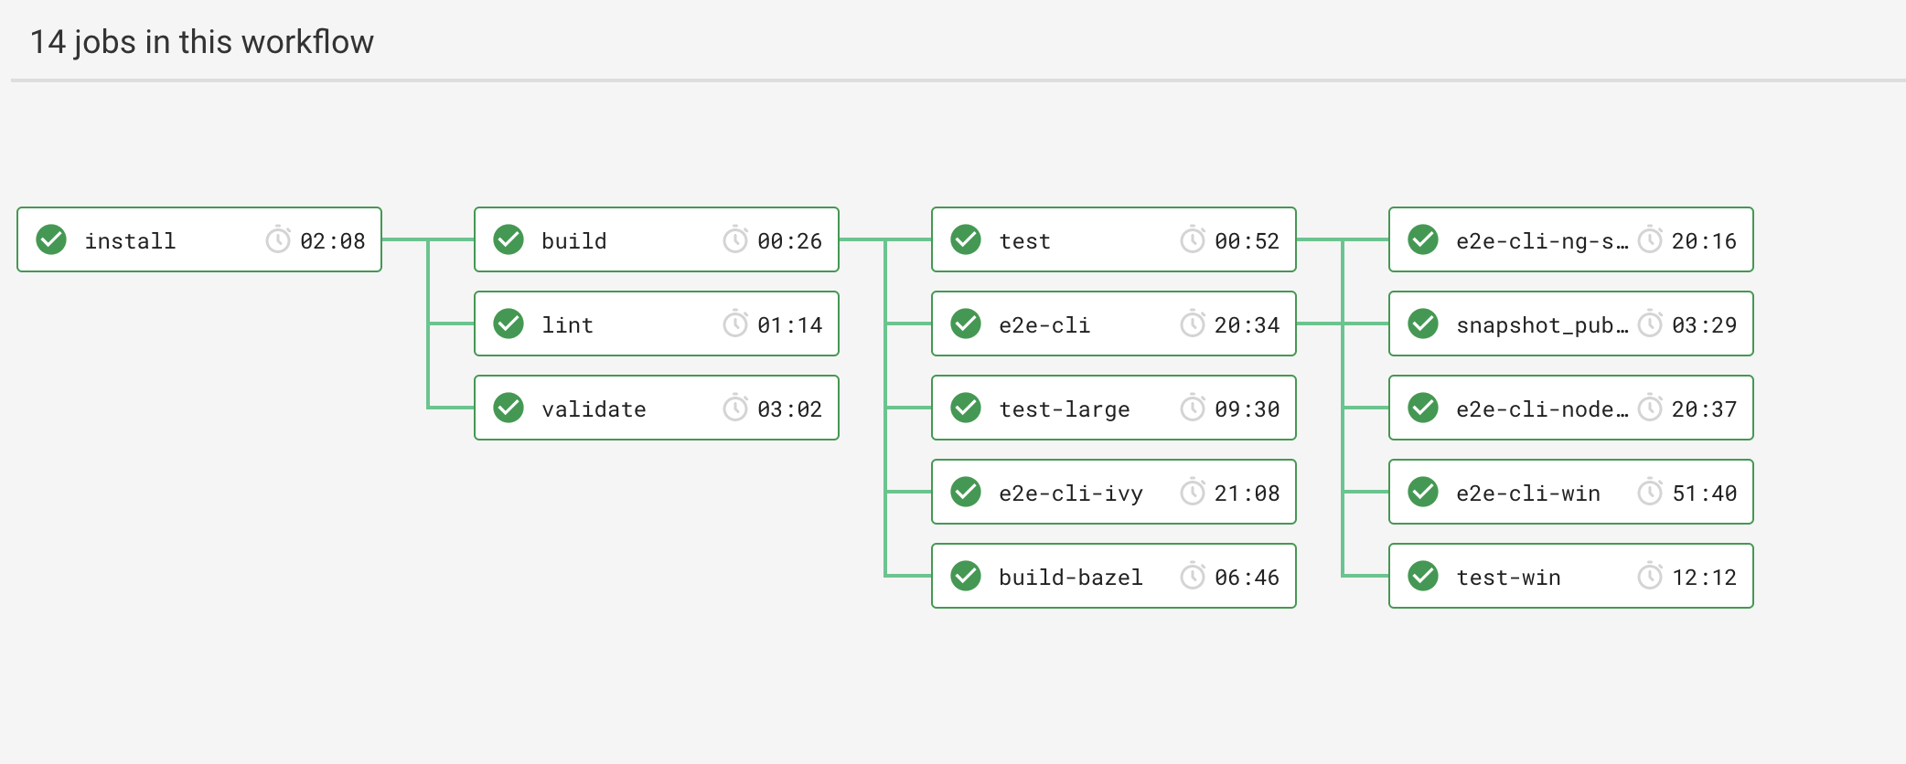
Task: Click the checkmark icon on build-bazel job
Action: (x=966, y=576)
